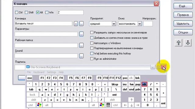Click the pup key
This screenshot has width=195, height=109.
(138, 84)
